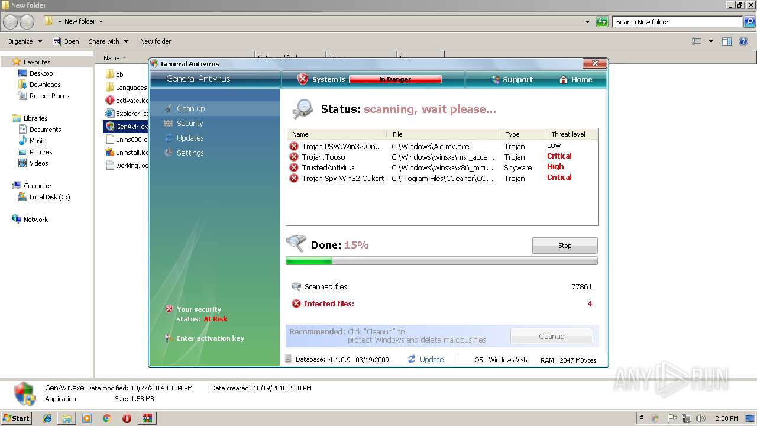The width and height of the screenshot is (757, 426).
Task: Open Documents library
Action: click(45, 130)
